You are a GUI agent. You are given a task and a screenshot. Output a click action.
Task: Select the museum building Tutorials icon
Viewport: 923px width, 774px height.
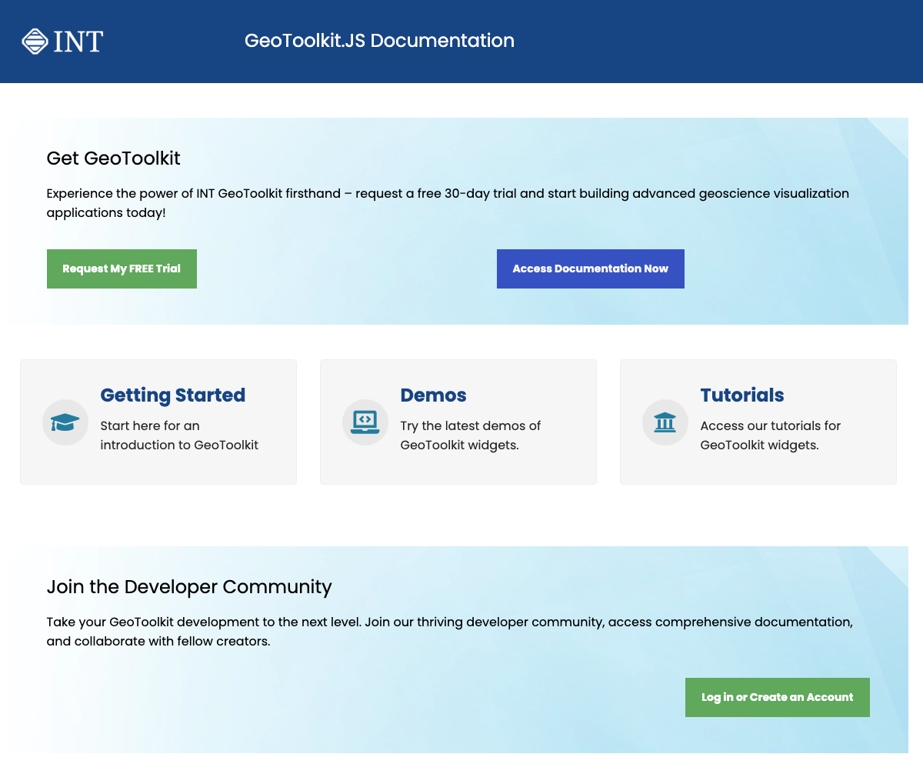[665, 422]
